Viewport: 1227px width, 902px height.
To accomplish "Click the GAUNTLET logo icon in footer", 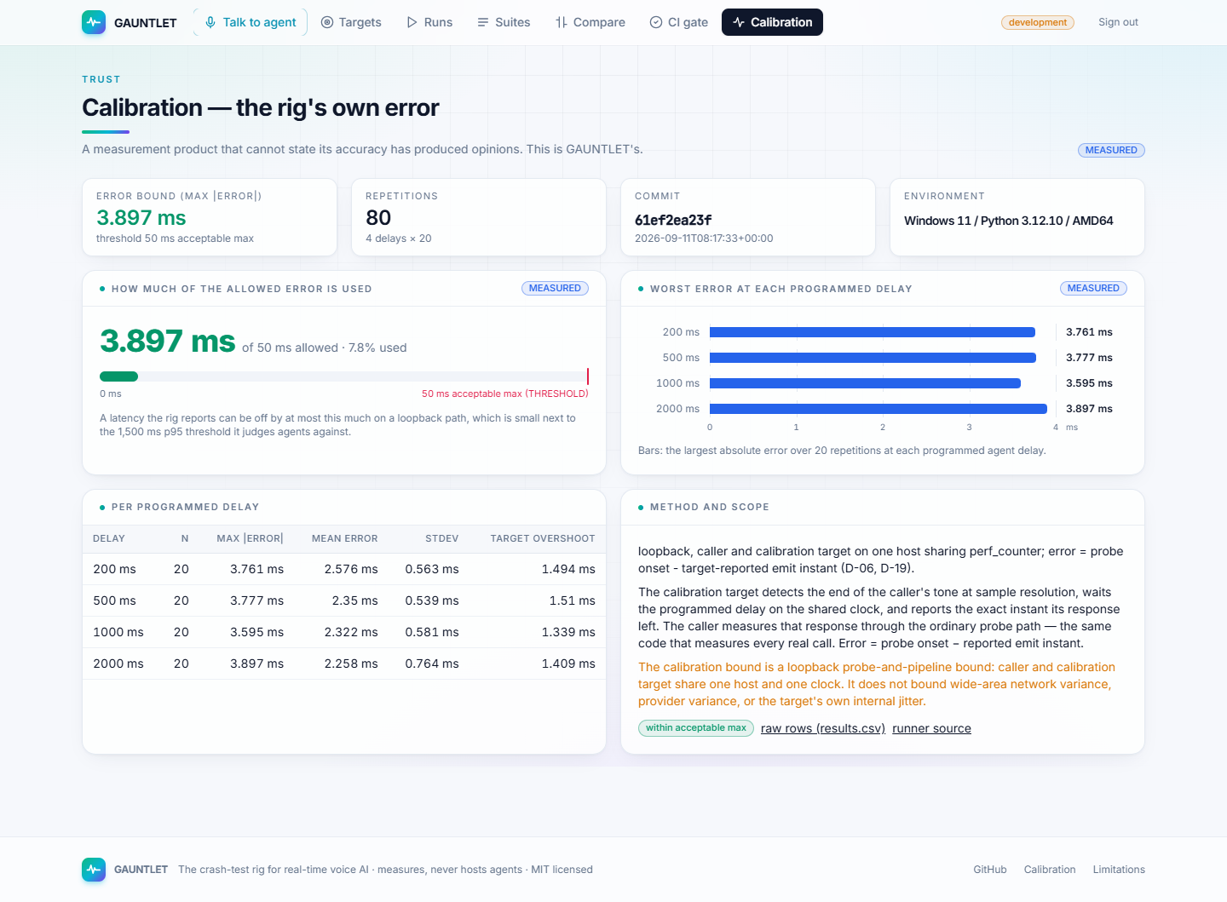I will 94,870.
